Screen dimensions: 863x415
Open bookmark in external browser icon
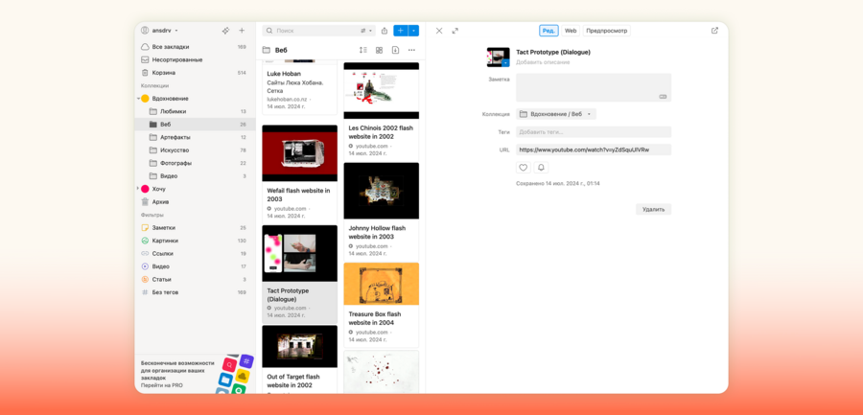coord(714,31)
